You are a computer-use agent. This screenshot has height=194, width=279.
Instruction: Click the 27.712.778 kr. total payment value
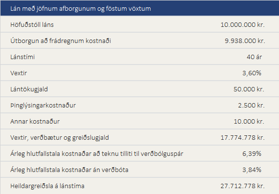tap(242, 186)
